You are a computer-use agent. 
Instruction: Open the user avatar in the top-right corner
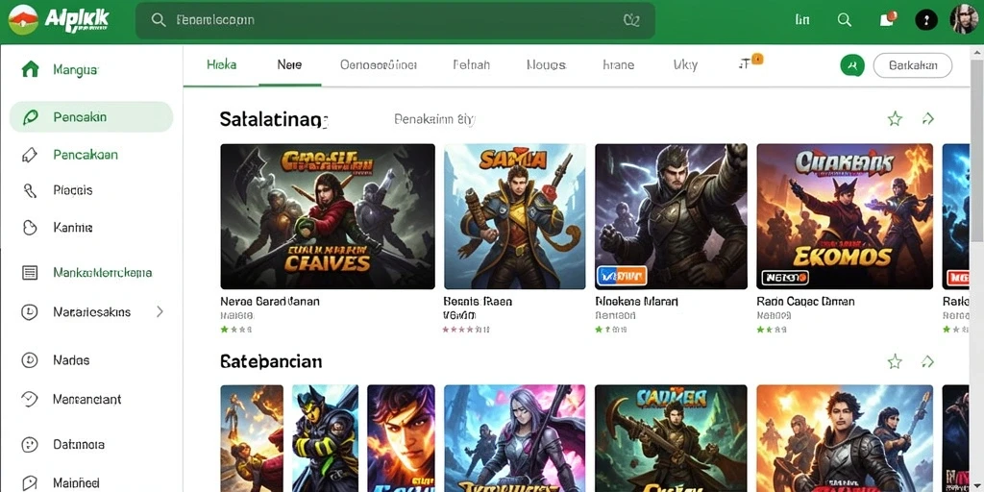point(963,19)
